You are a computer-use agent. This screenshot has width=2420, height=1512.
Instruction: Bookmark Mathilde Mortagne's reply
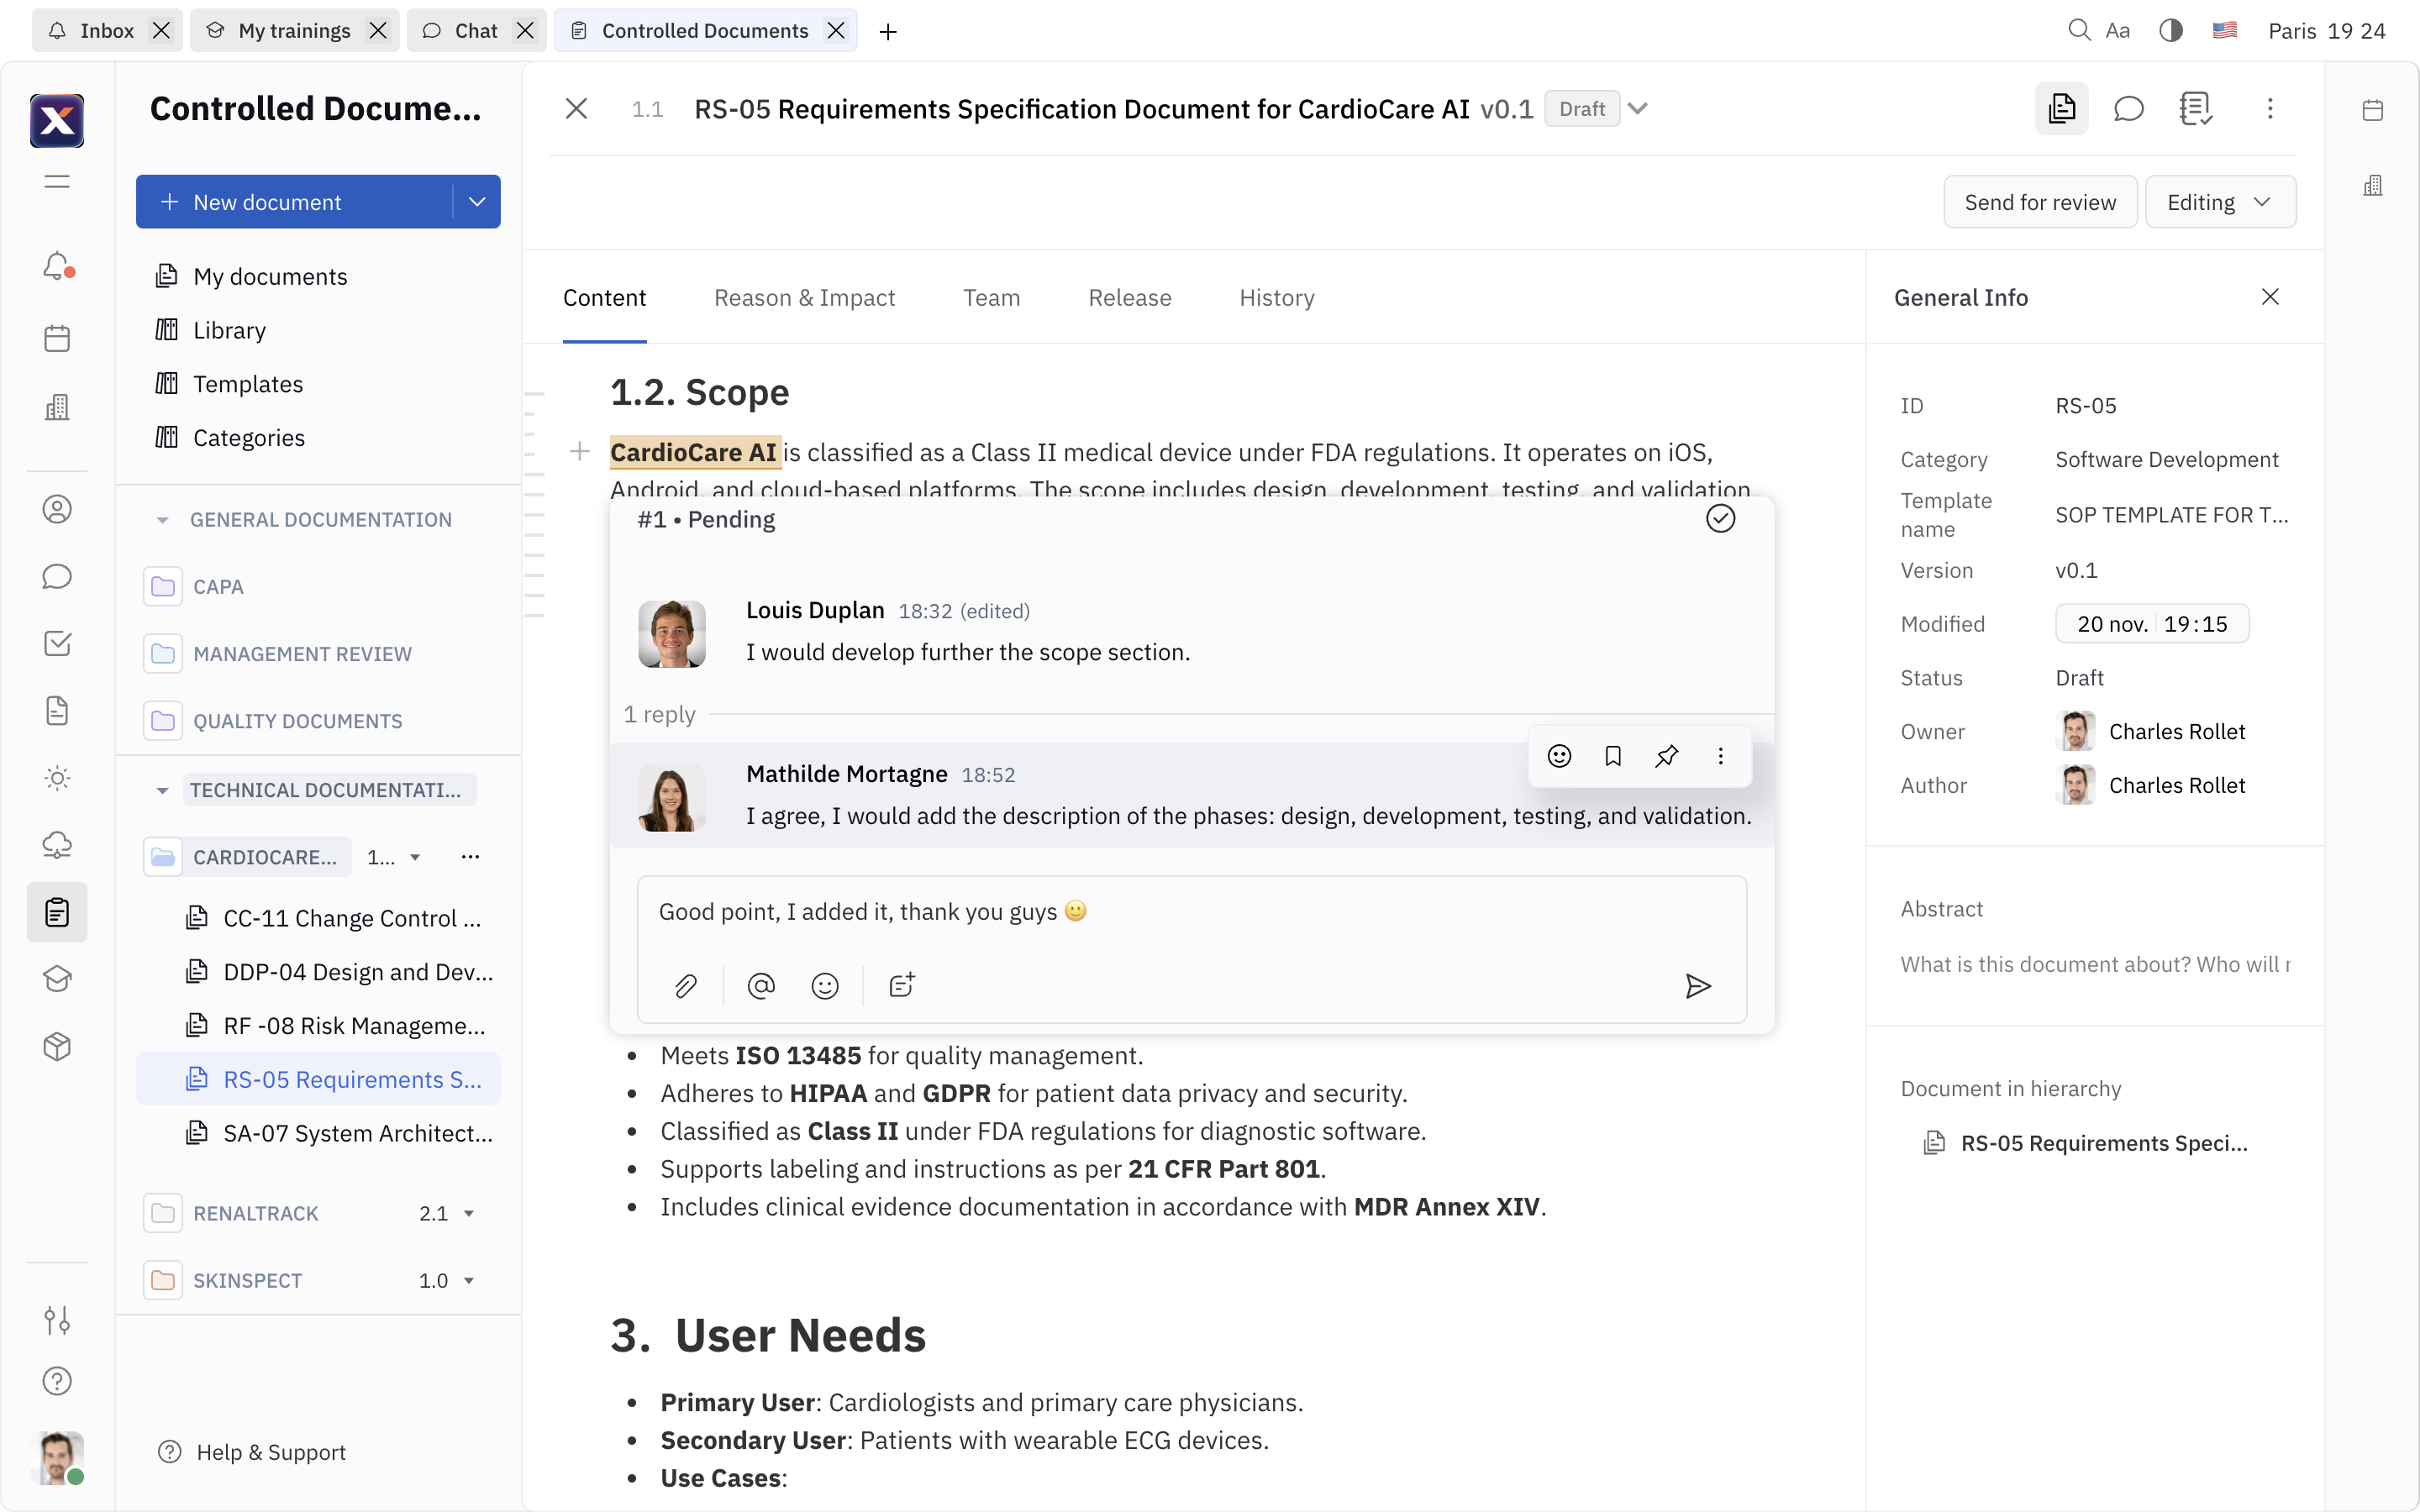(x=1613, y=756)
